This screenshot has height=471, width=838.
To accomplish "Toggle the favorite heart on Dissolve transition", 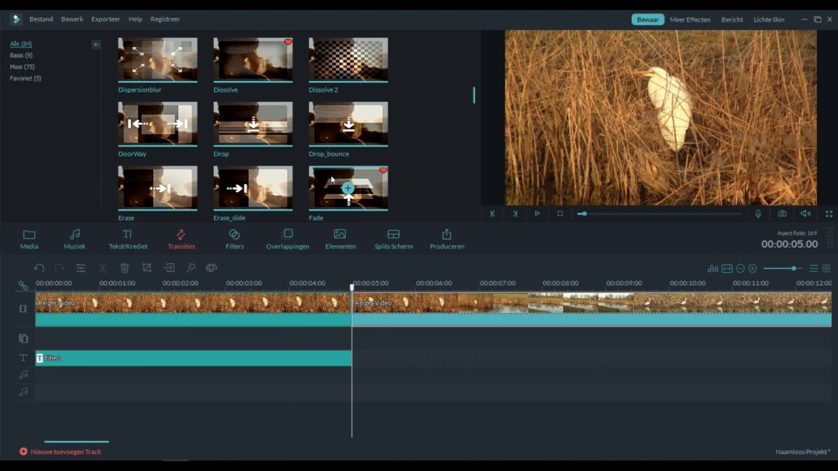I will tap(288, 42).
